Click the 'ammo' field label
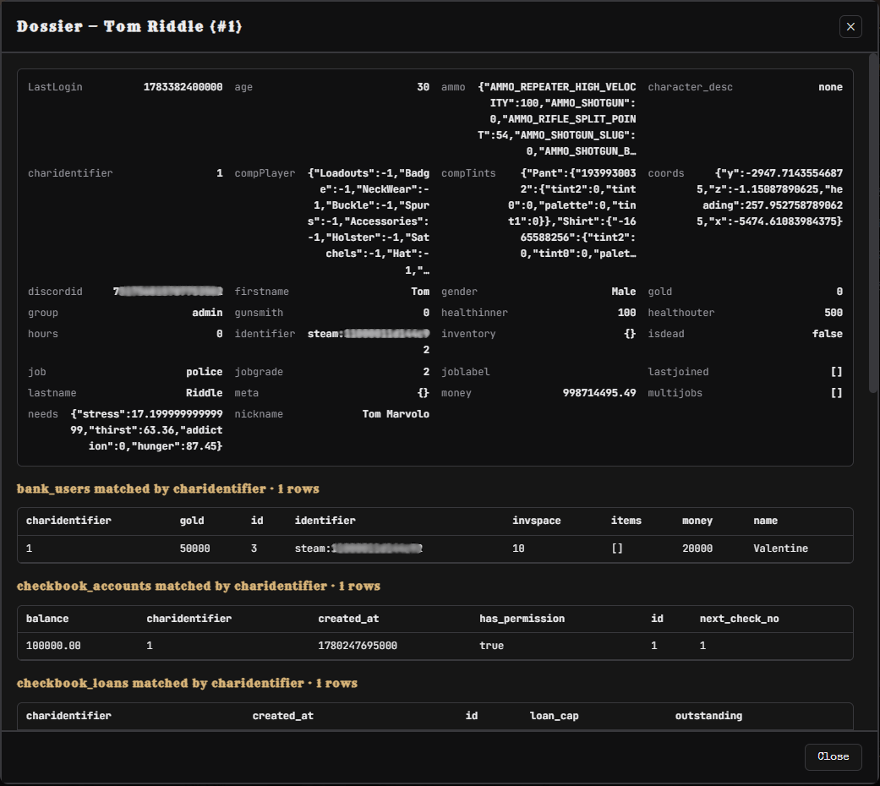This screenshot has width=880, height=786. tap(453, 87)
